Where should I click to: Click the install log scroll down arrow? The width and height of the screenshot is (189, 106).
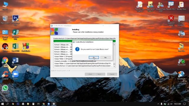(114, 66)
